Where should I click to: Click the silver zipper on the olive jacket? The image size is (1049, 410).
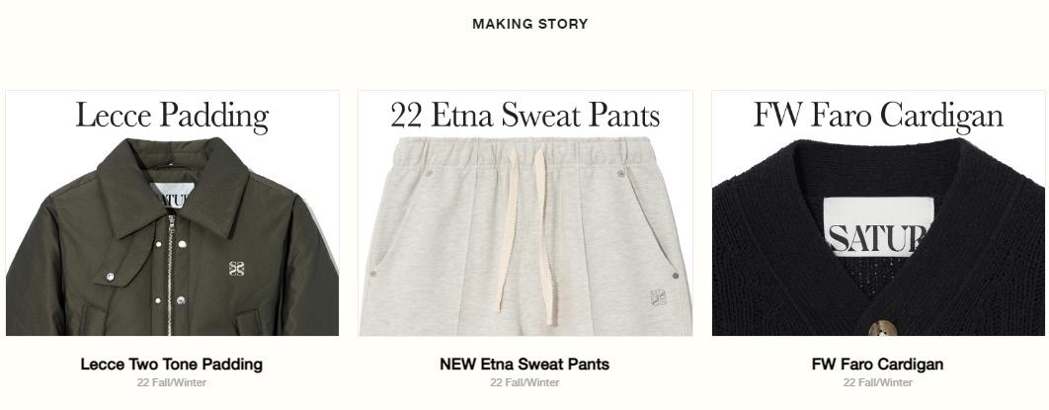171,275
